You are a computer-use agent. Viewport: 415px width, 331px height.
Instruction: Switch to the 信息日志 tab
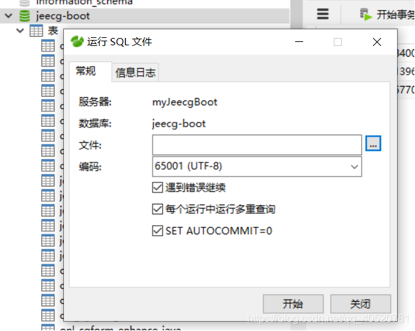pos(135,73)
